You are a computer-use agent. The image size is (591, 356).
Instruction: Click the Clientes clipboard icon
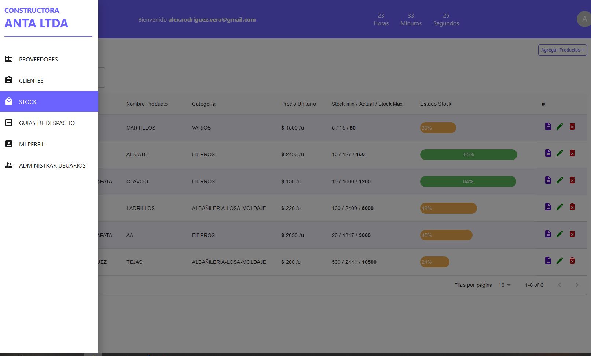click(x=9, y=80)
